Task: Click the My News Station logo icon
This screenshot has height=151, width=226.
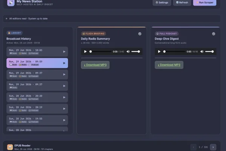Action: pos(11,3)
